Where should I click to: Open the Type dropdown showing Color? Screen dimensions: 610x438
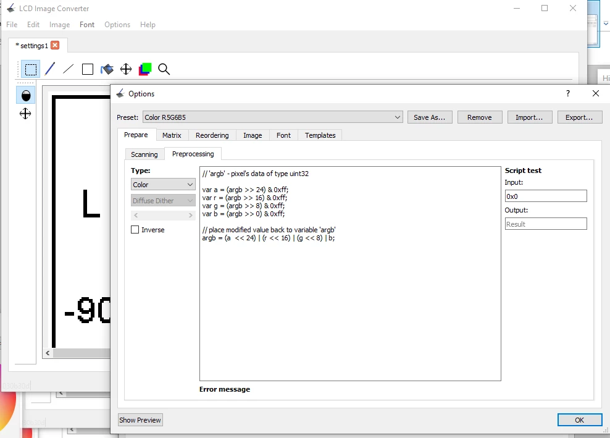point(163,185)
